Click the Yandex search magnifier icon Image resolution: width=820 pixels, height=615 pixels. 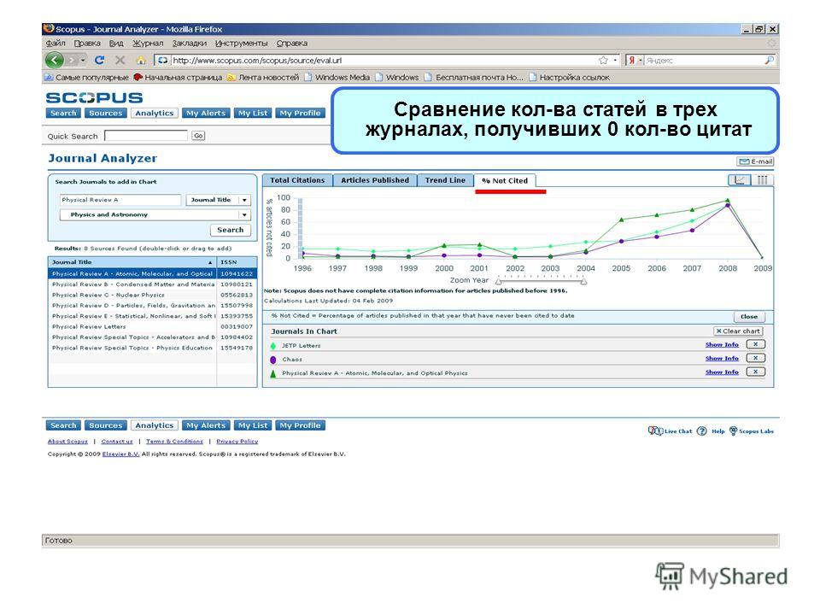[769, 60]
